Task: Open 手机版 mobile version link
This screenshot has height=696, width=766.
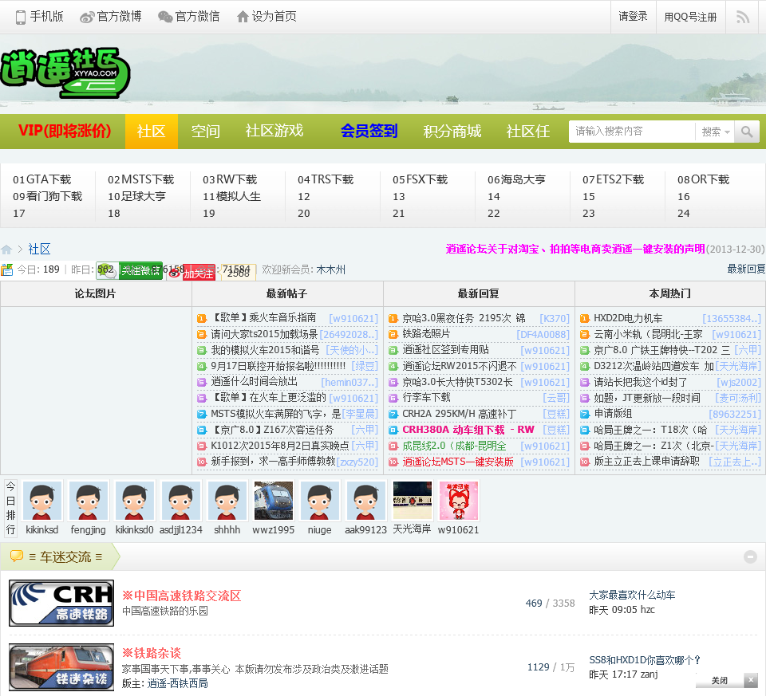Action: [x=46, y=17]
